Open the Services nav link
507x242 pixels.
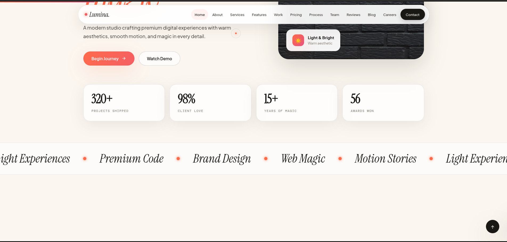click(x=237, y=15)
